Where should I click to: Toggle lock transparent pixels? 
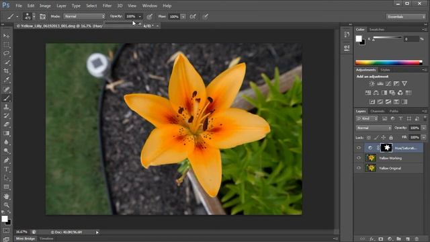point(369,137)
